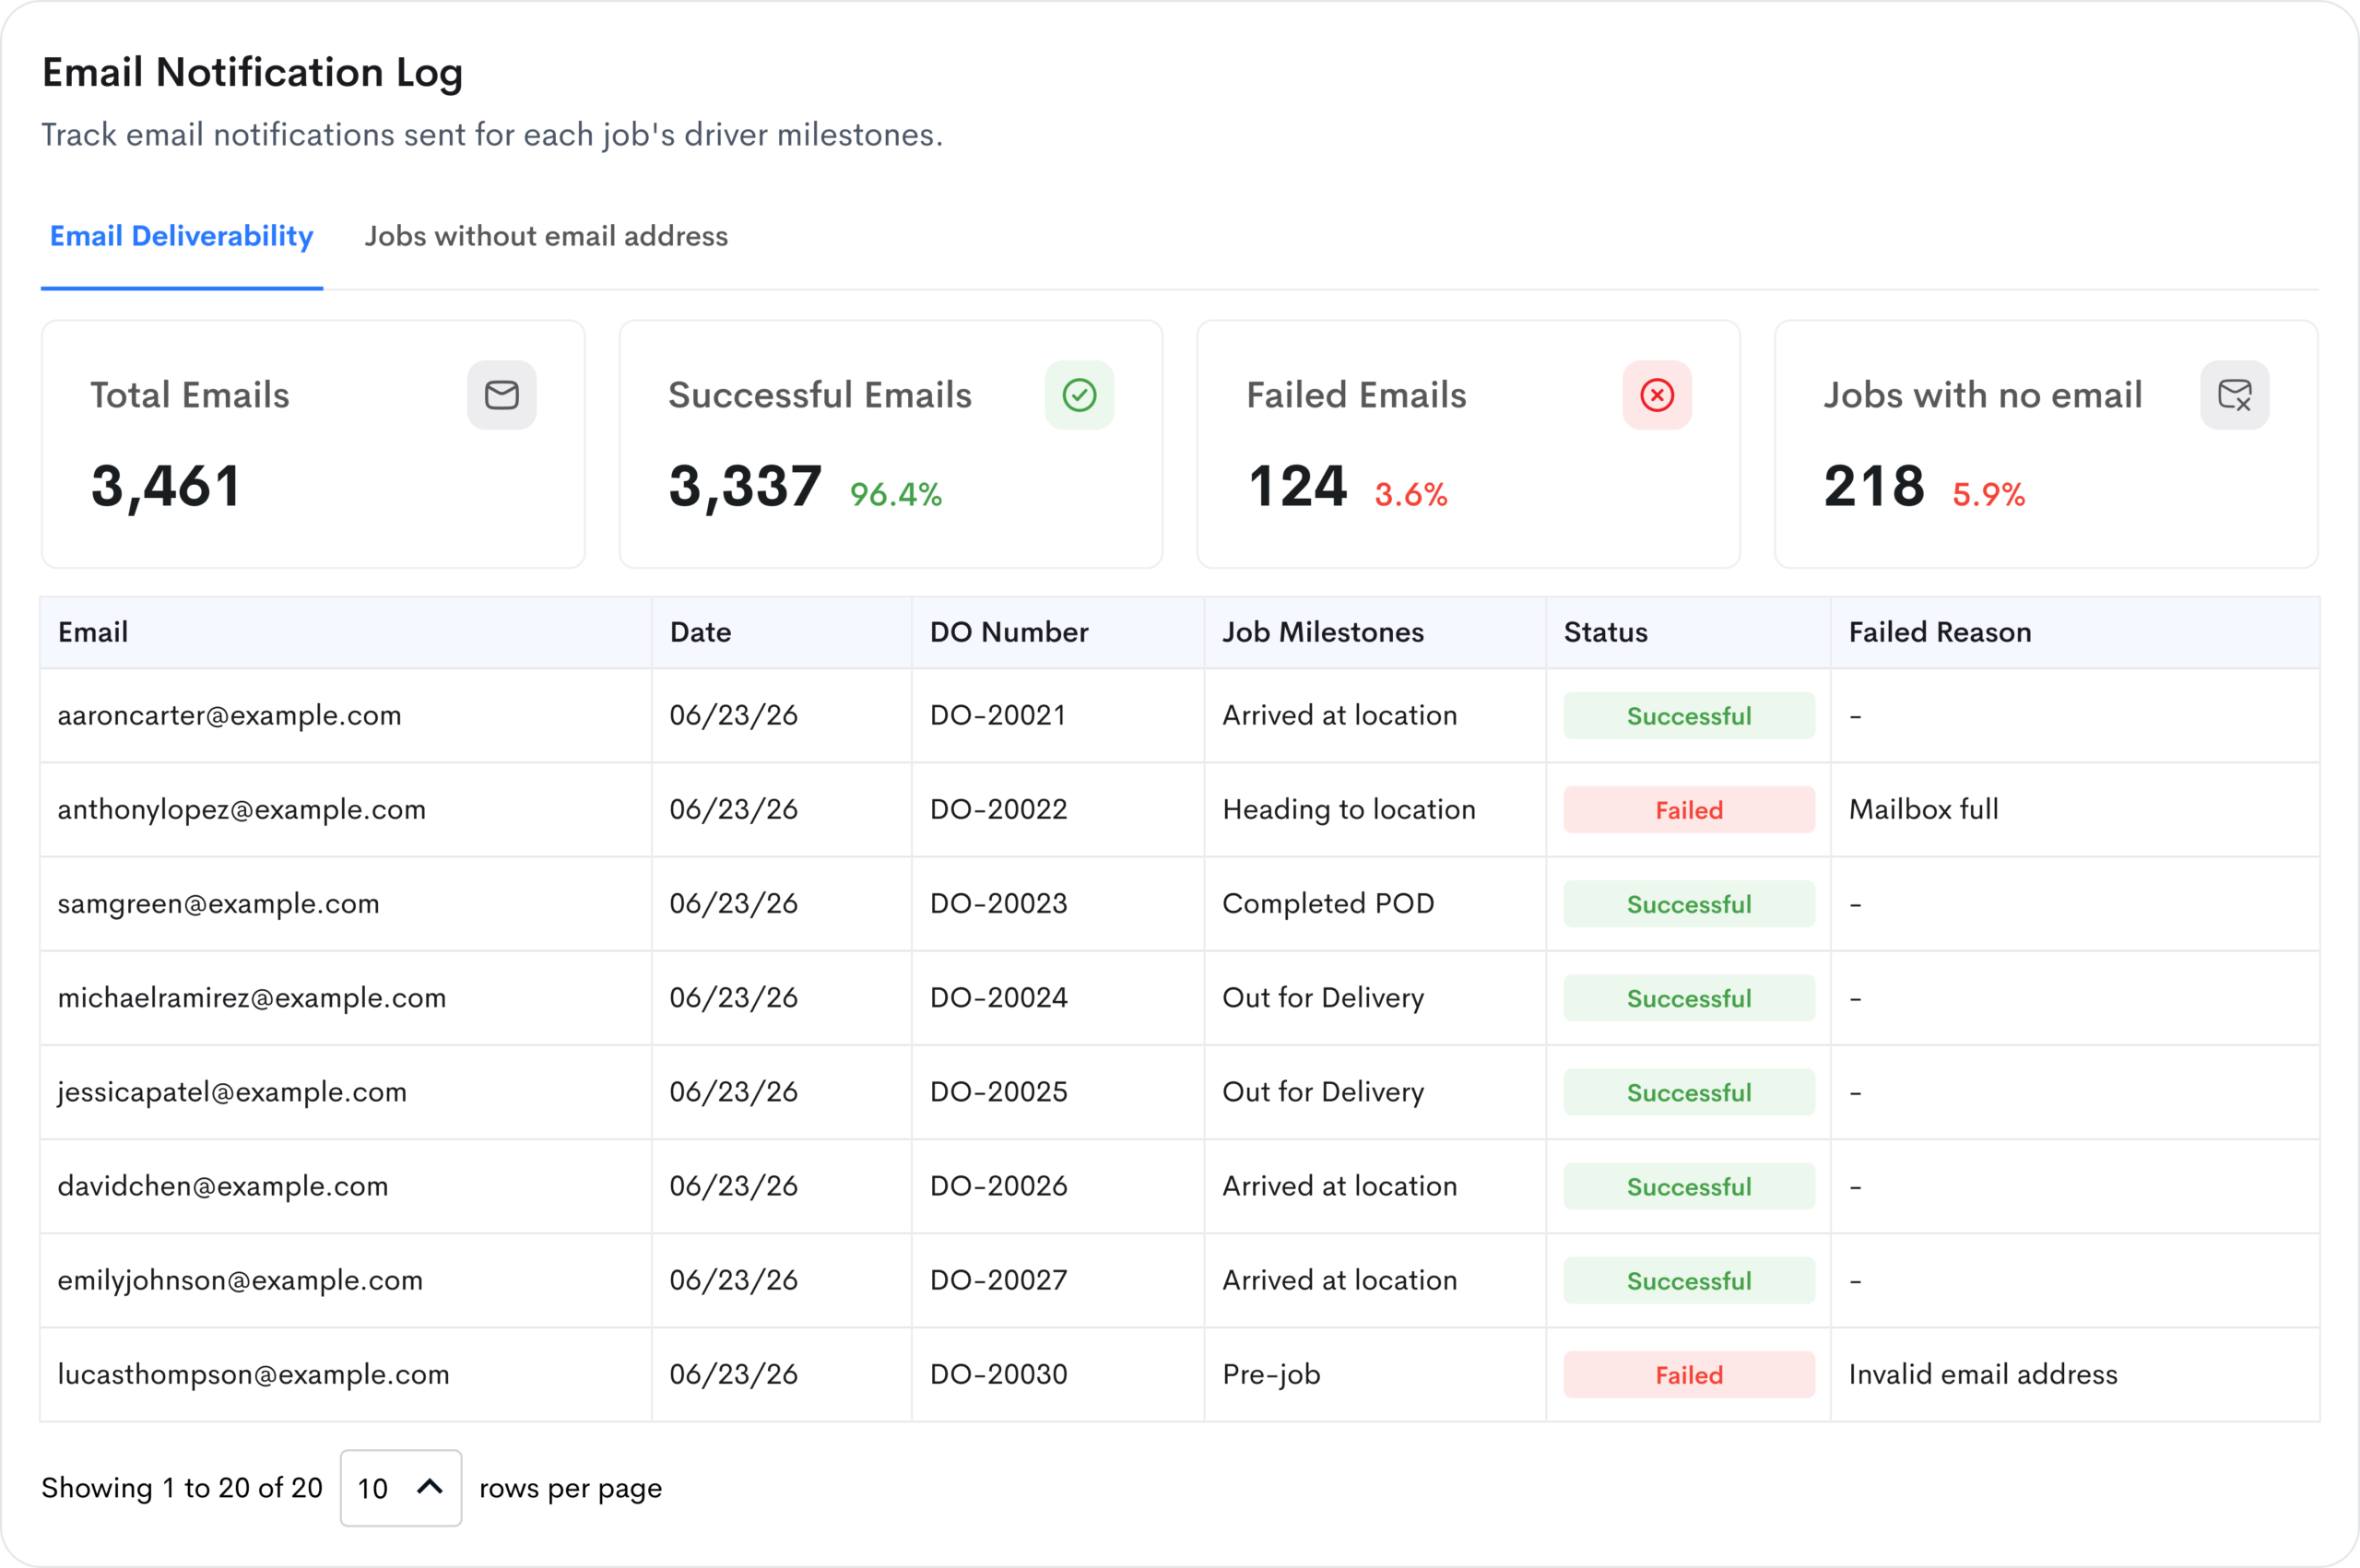Click the 3,461 total emails value
This screenshot has width=2360, height=1568.
[x=166, y=487]
